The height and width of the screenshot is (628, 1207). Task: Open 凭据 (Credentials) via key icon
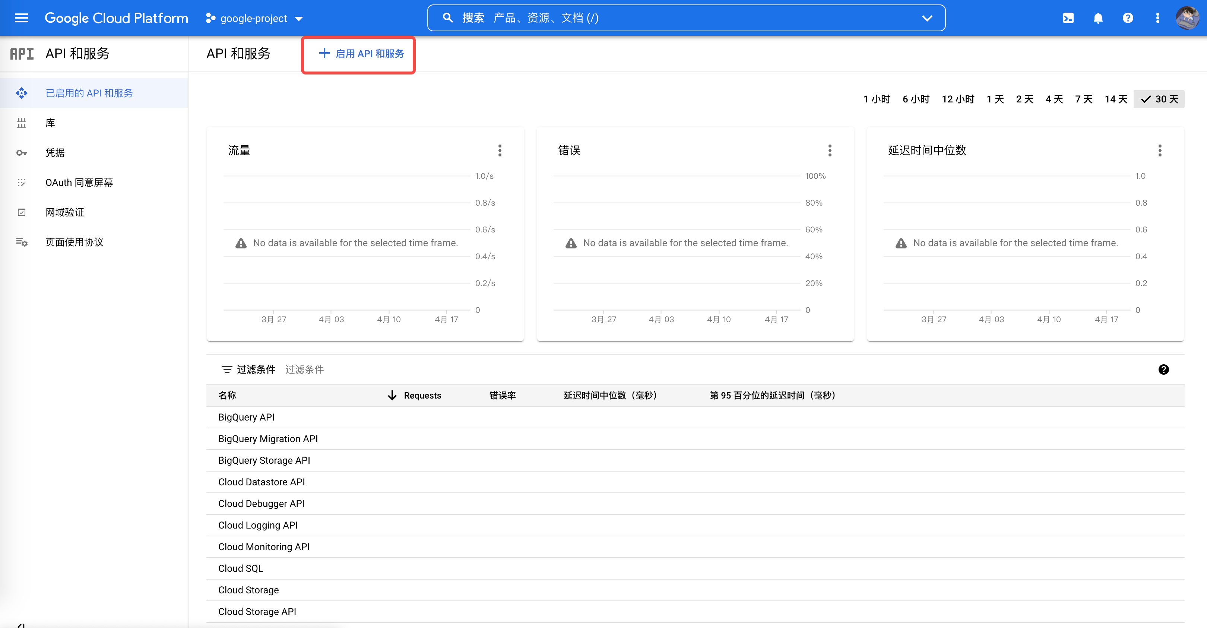22,152
